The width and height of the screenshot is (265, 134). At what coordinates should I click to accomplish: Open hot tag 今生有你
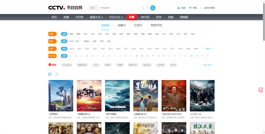click(160, 65)
